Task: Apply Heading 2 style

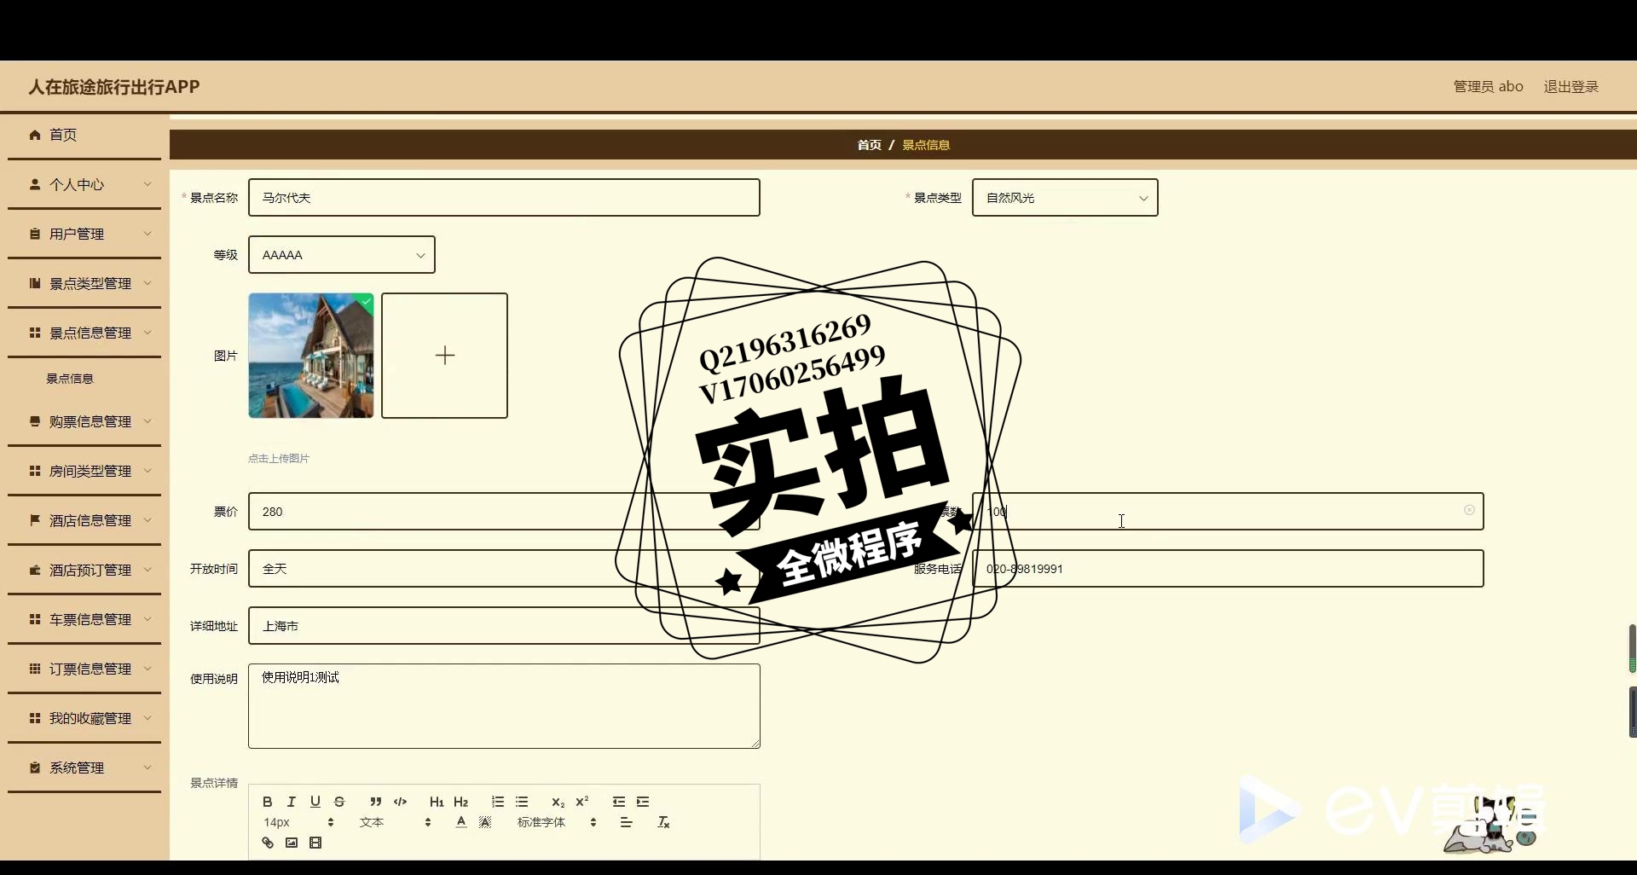Action: click(x=461, y=802)
